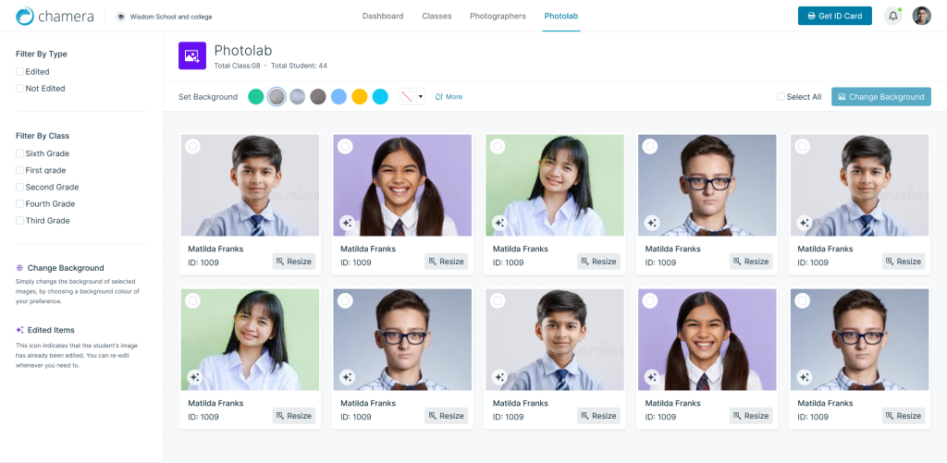The image size is (947, 463).
Task: Open the user profile avatar
Action: click(922, 16)
